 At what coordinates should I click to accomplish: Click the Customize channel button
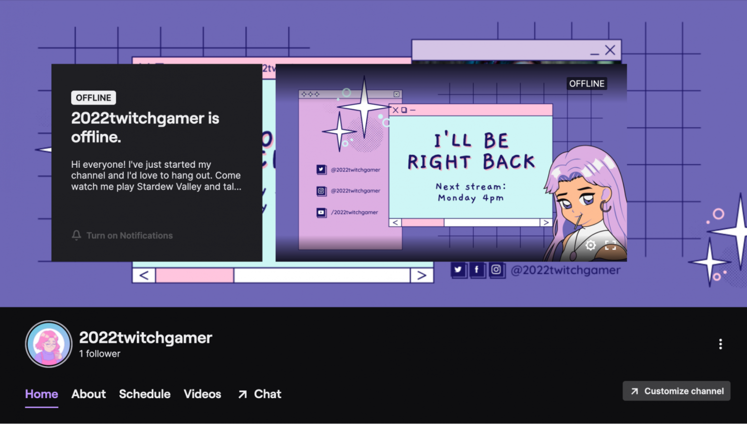(676, 391)
